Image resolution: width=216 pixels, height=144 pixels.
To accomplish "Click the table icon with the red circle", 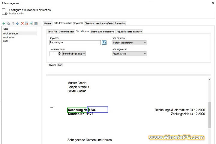I will click(27, 23).
